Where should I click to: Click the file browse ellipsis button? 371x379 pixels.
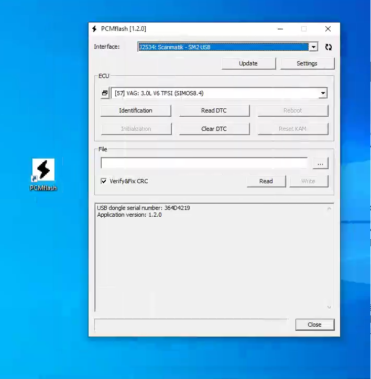pos(320,163)
